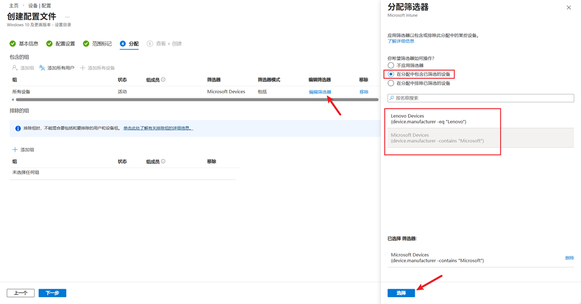Select 在分配中包含已筛选的设备 radio option
Viewport: 581px width, 304px height.
pos(391,74)
